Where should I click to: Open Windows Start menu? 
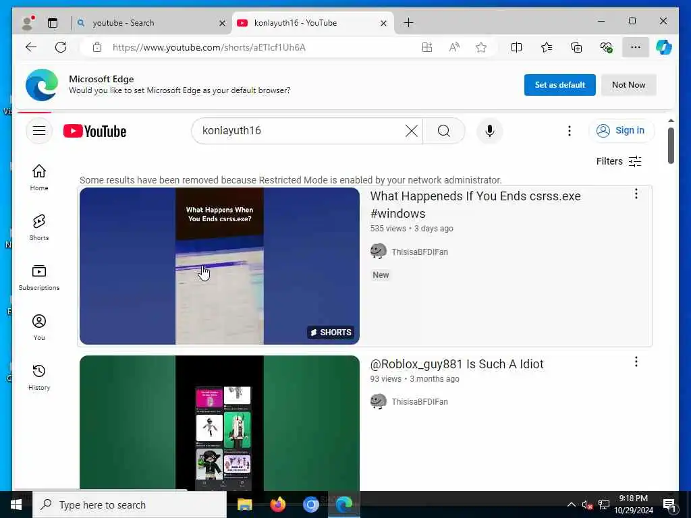click(x=16, y=505)
